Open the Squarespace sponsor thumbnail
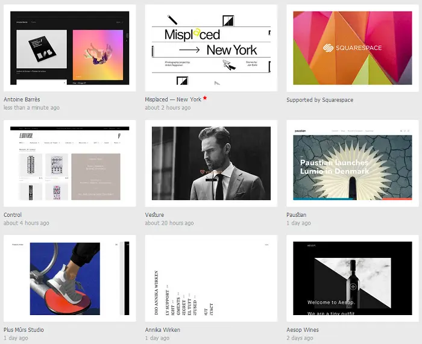This screenshot has height=344, width=422. coord(353,48)
